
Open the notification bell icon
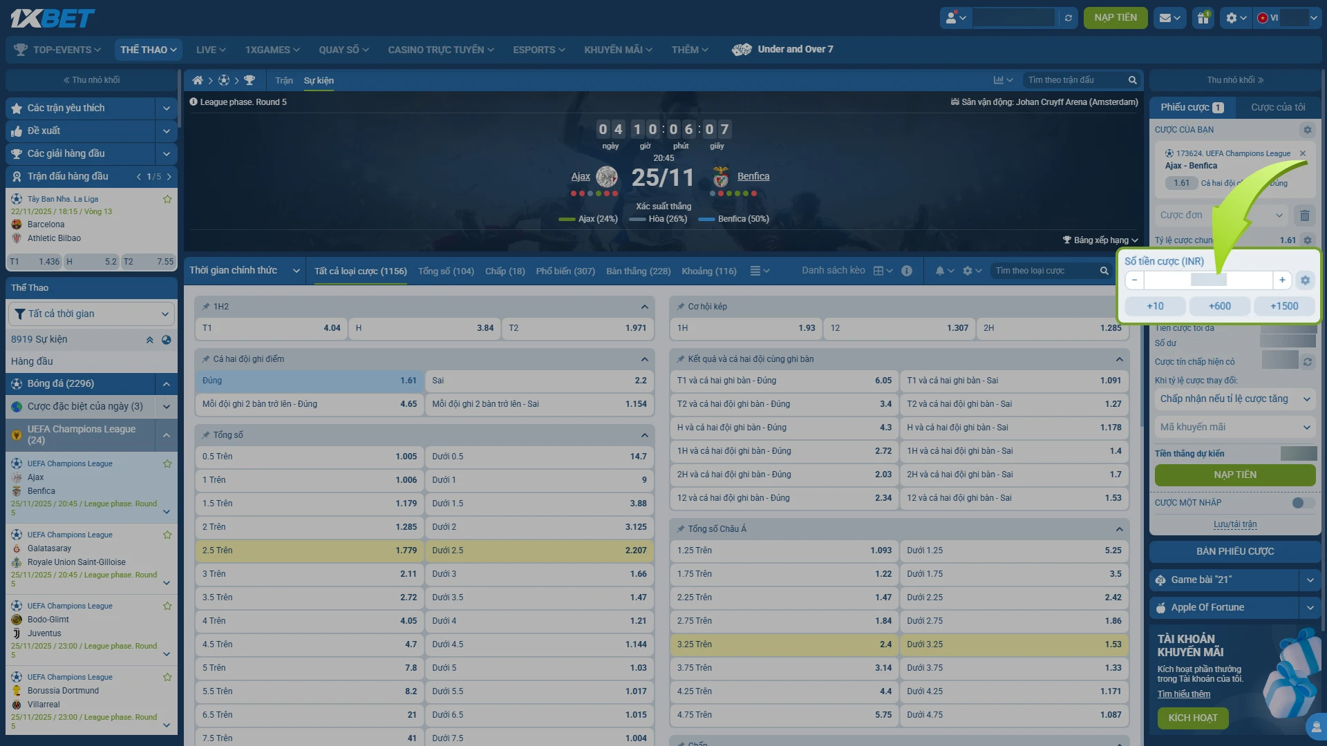coord(944,271)
